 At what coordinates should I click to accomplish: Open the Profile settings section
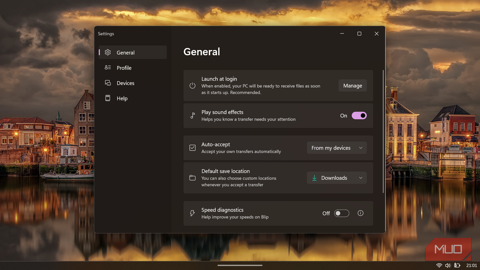click(133, 68)
